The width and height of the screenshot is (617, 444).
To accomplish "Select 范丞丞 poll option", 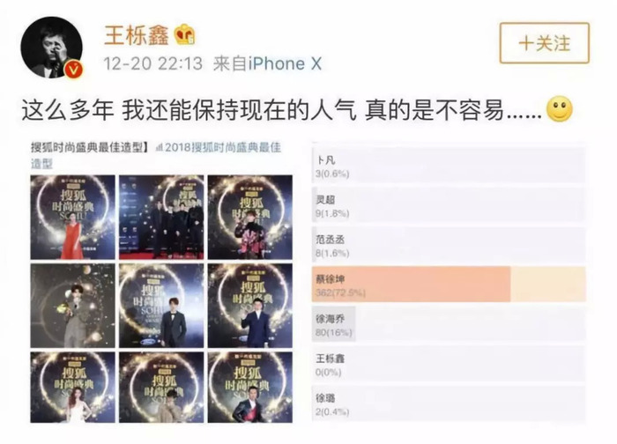I will (449, 245).
